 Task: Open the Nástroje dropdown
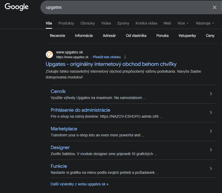point(205,23)
